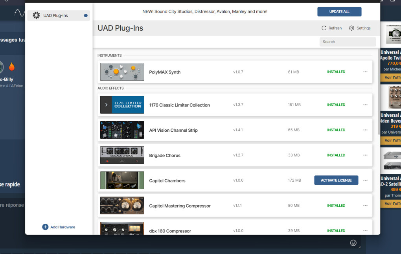The width and height of the screenshot is (401, 254).
Task: Click the flame icon in the background forum page
Action: [x=12, y=66]
